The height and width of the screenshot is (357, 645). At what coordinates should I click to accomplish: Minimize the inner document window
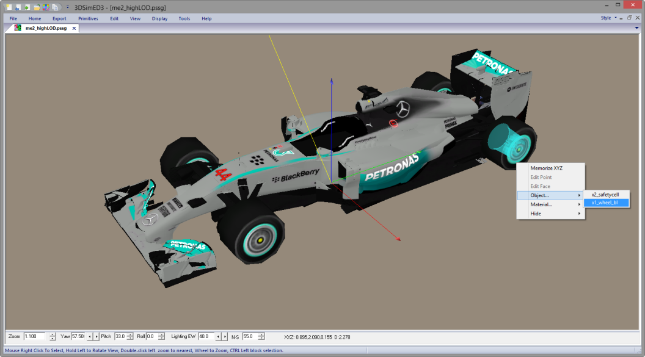pyautogui.click(x=621, y=18)
